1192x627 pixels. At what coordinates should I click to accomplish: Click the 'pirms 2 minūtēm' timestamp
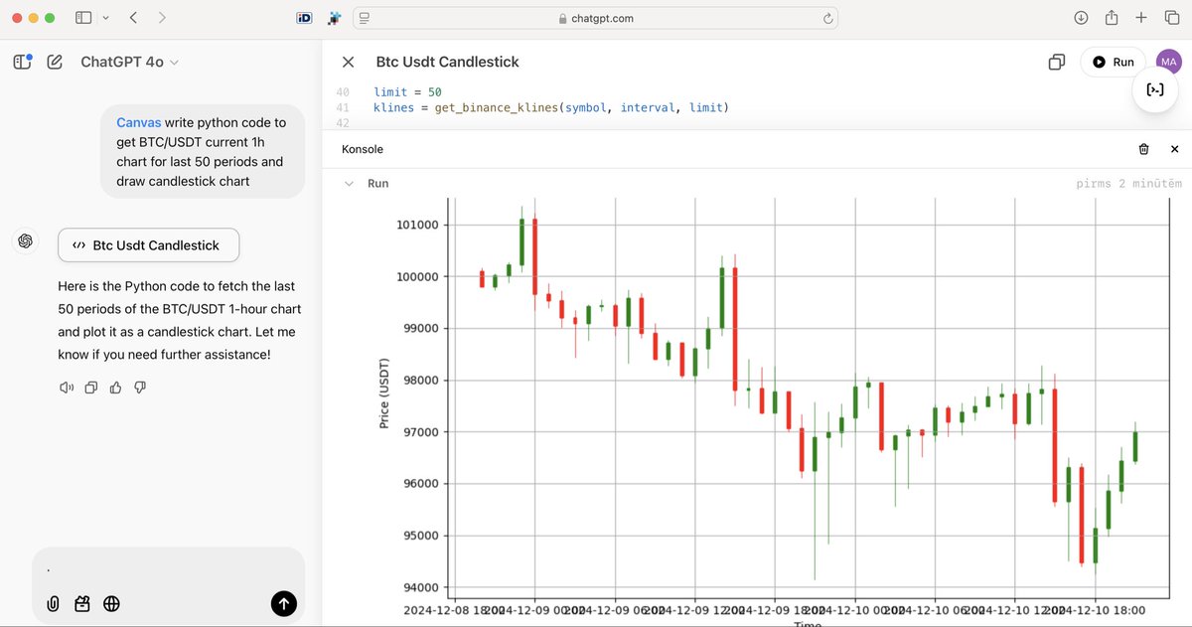(x=1129, y=184)
